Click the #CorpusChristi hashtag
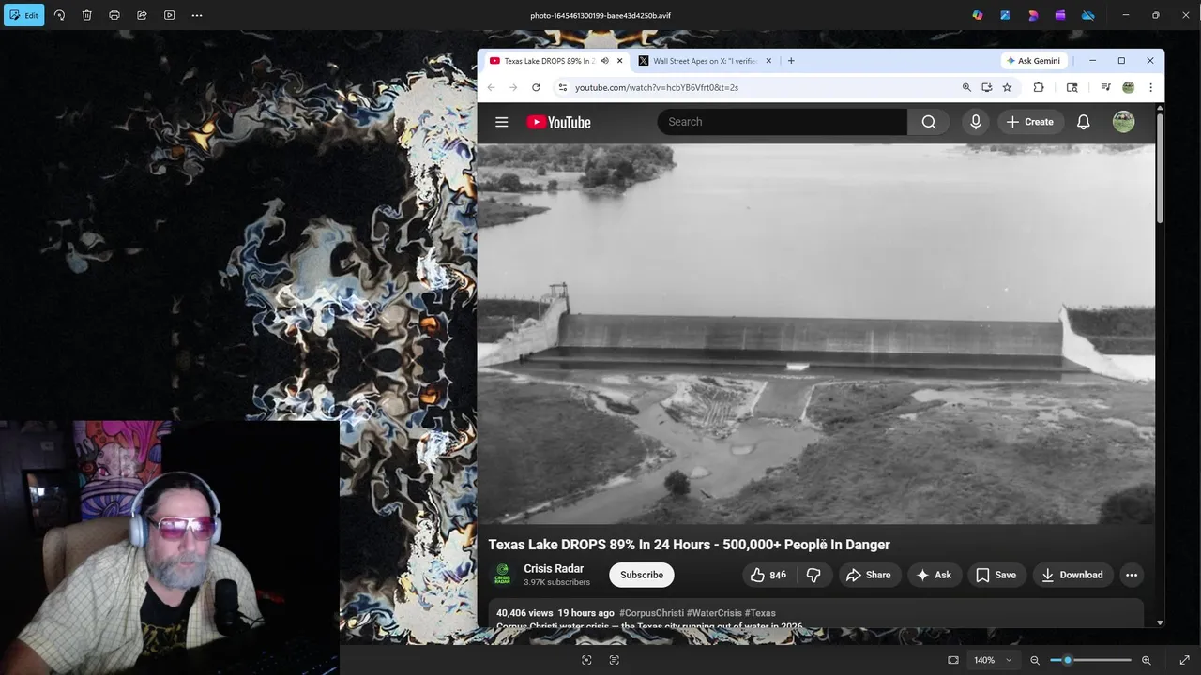1201x675 pixels. 651,613
